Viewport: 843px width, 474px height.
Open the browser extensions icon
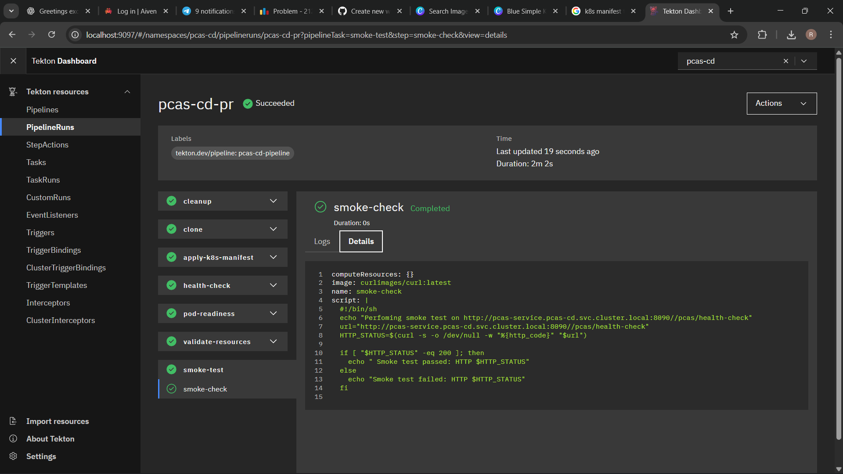(762, 35)
